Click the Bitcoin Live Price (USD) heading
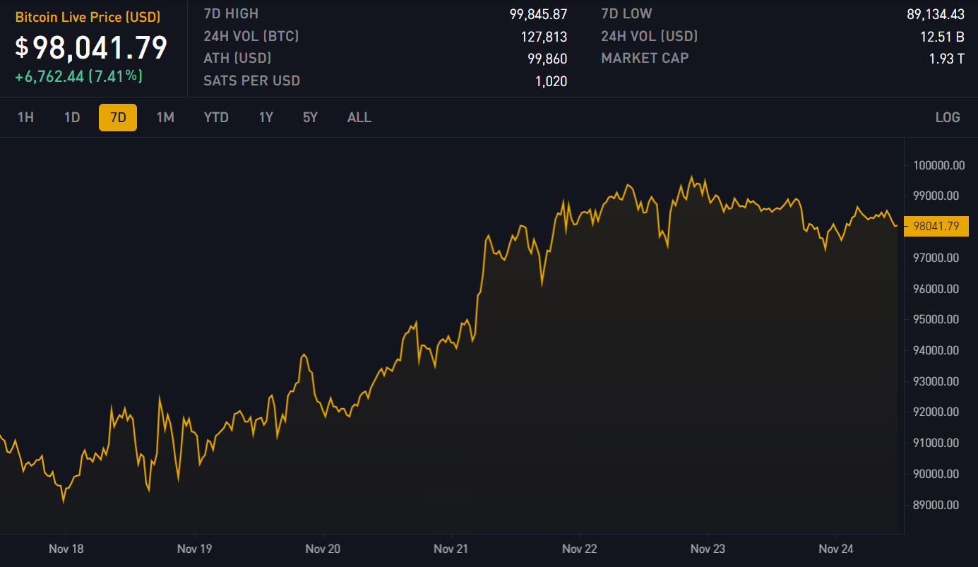Image resolution: width=978 pixels, height=567 pixels. (88, 17)
